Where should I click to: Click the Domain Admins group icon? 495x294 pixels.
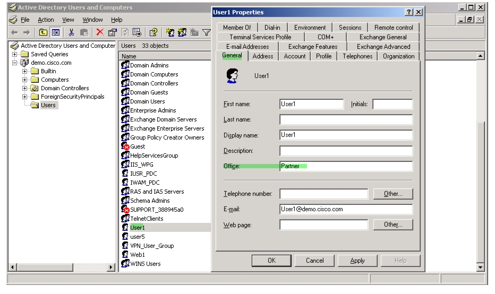[x=125, y=65]
